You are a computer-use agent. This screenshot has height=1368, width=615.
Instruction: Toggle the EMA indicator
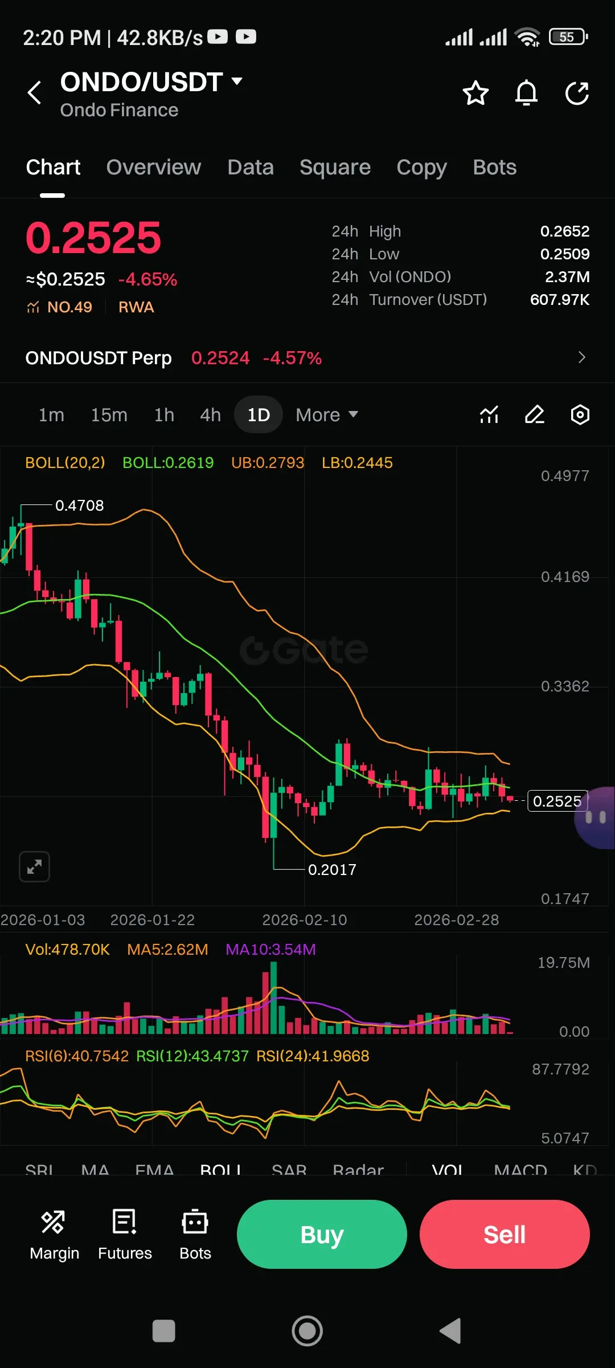click(x=154, y=1169)
